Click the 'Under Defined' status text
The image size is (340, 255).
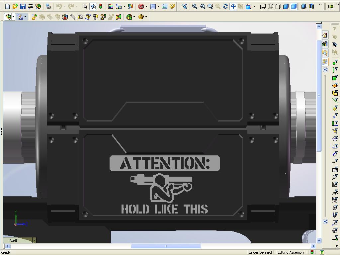260,252
